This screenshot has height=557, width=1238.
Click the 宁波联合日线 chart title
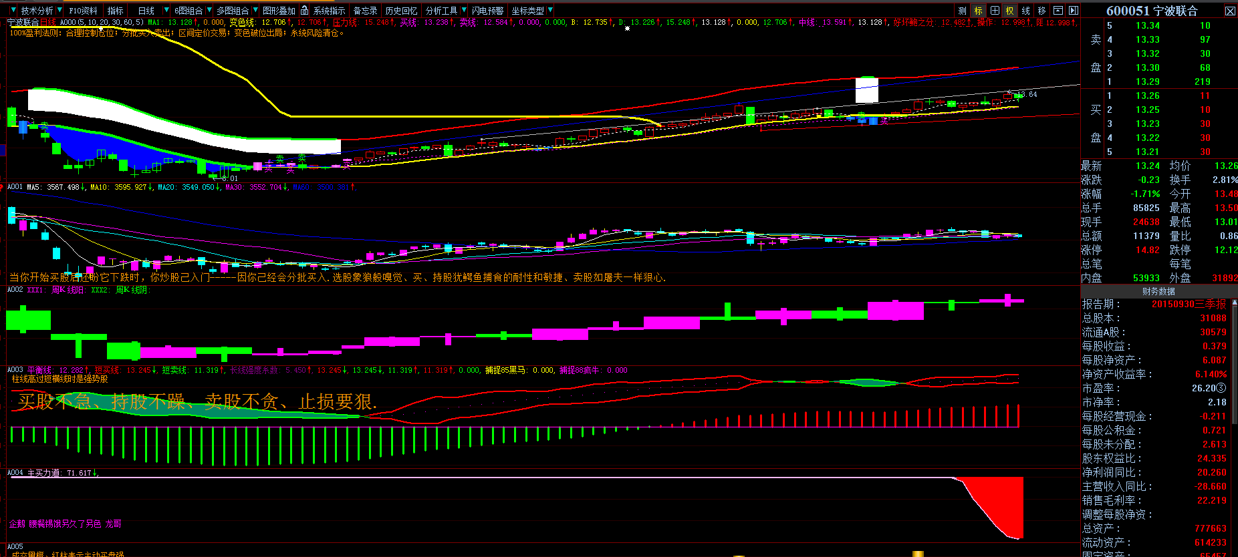click(31, 22)
